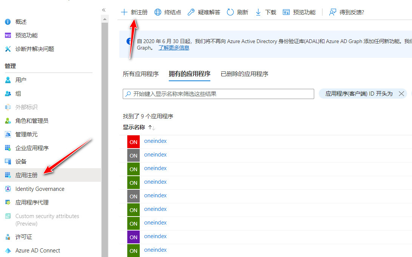Image resolution: width=412 pixels, height=257 pixels.
Task: Open the 终结点 endpoints panel
Action: (168, 12)
